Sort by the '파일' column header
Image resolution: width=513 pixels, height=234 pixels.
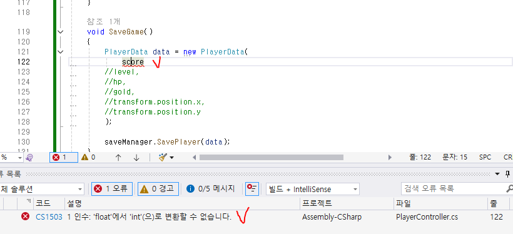[x=440, y=203]
